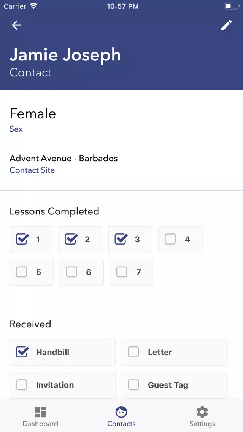
Task: Check the Letter received checkbox
Action: (133, 352)
